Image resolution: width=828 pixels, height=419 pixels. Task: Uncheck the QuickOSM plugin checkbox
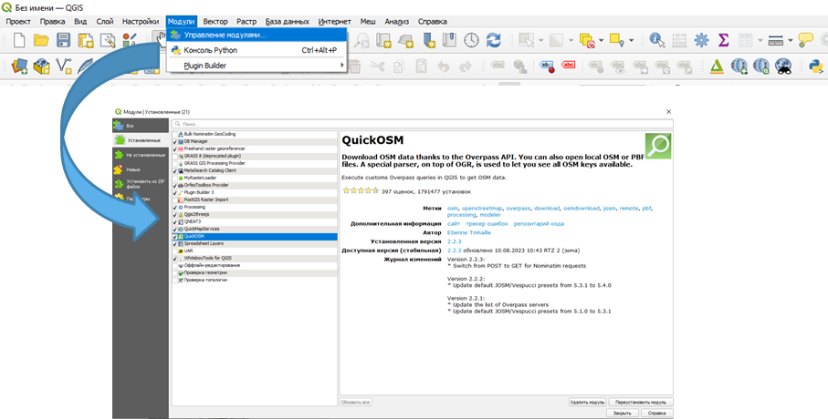click(175, 237)
